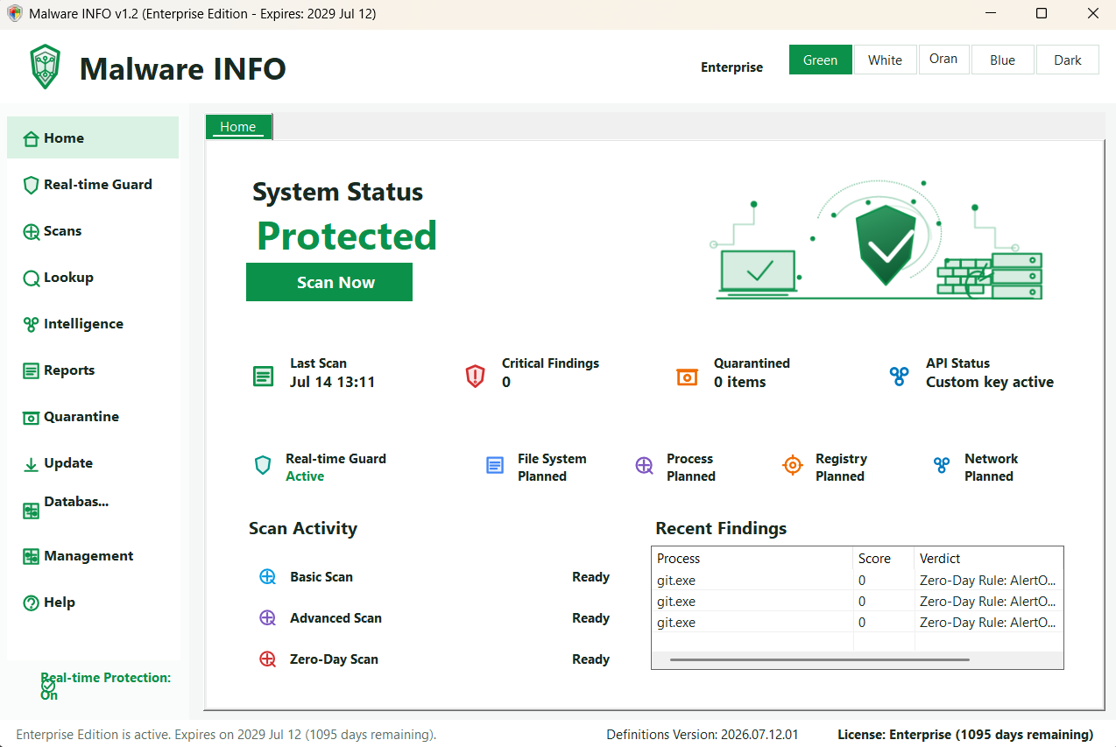Click the Score column header
Image resolution: width=1116 pixels, height=747 pixels.
(x=884, y=559)
